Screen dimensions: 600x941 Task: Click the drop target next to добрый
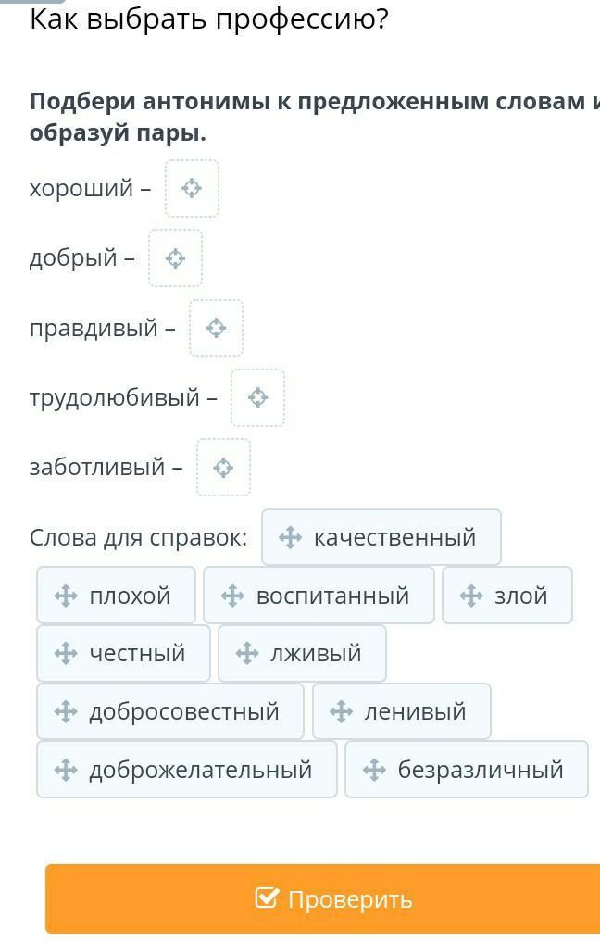(175, 258)
